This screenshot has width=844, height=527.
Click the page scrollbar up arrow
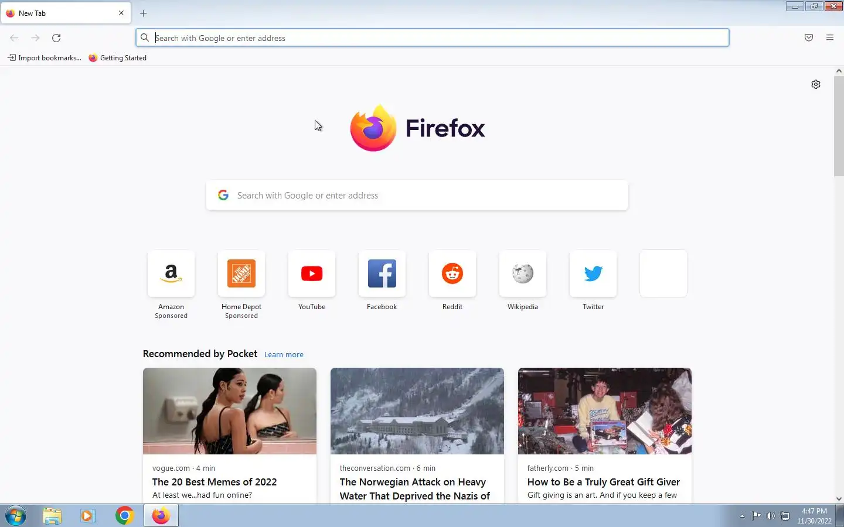pyautogui.click(x=839, y=71)
